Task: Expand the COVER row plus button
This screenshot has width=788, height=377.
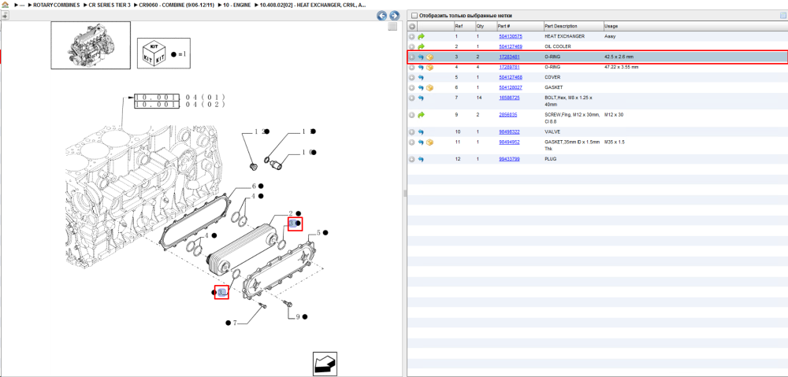Action: (x=412, y=78)
